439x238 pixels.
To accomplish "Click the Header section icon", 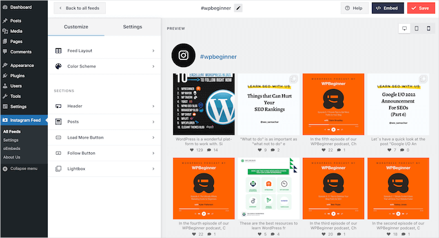I will point(58,106).
